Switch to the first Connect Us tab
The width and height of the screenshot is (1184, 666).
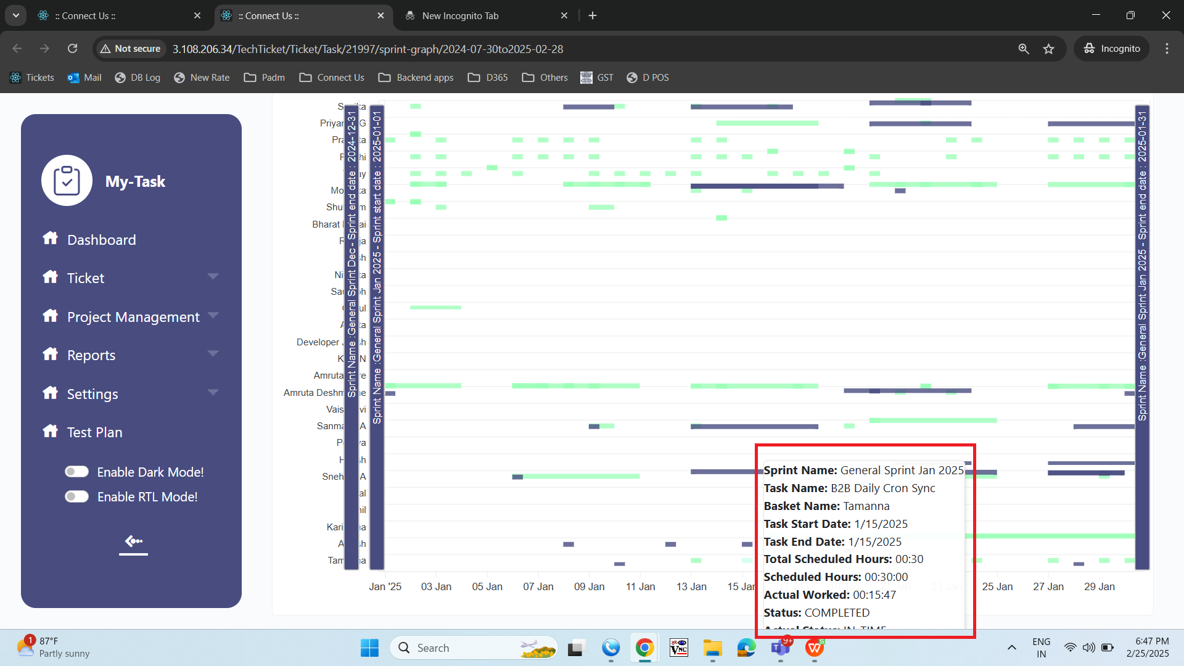tap(118, 15)
